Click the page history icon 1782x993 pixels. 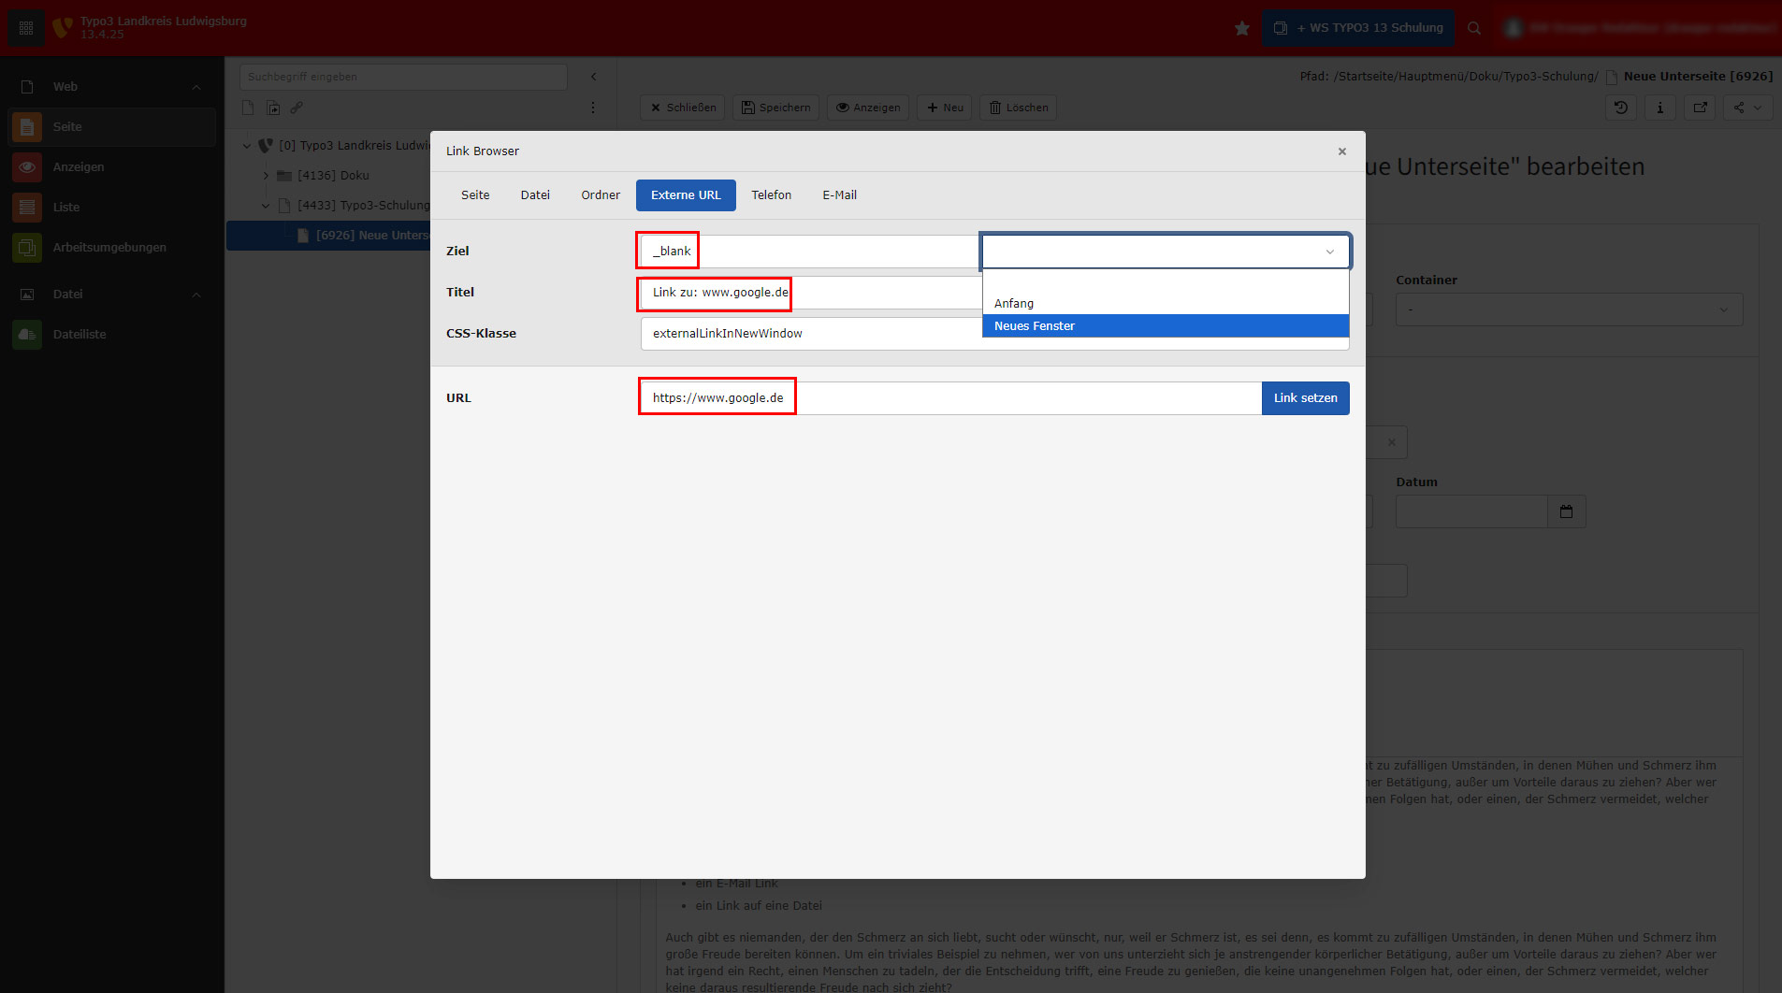[1621, 108]
